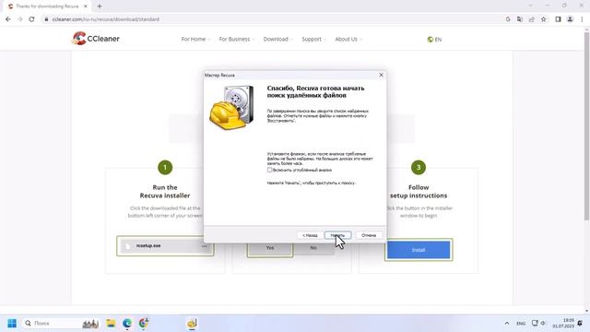The image size is (590, 332).
Task: Click the Начать button in Recuva wizard
Action: tap(337, 235)
